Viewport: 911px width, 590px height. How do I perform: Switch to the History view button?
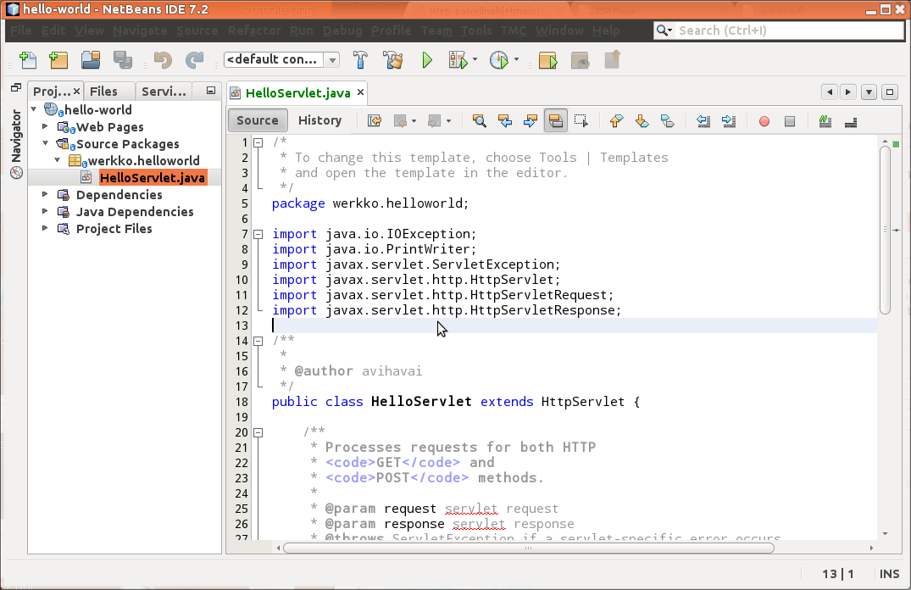click(319, 120)
